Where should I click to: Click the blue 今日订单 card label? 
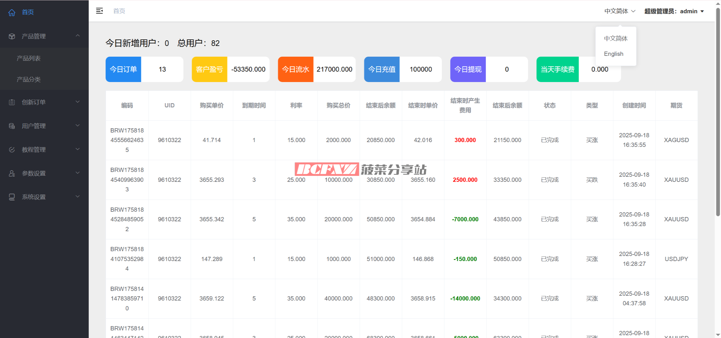123,69
